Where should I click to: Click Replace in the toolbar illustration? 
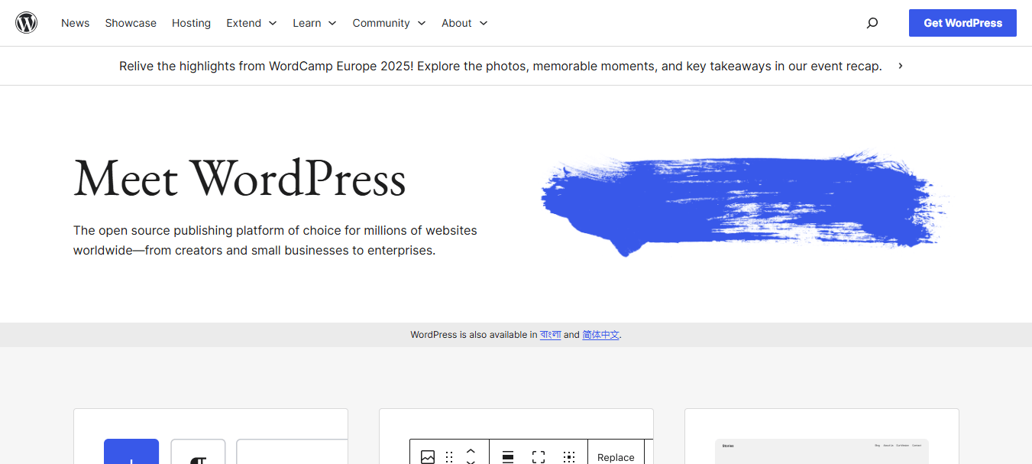[616, 457]
